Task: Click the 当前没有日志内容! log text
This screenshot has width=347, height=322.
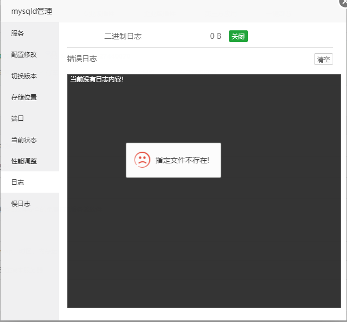Action: [97, 79]
